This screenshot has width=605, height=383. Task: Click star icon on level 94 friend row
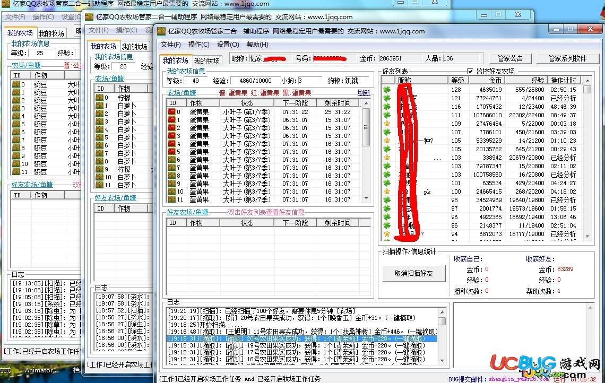386,234
